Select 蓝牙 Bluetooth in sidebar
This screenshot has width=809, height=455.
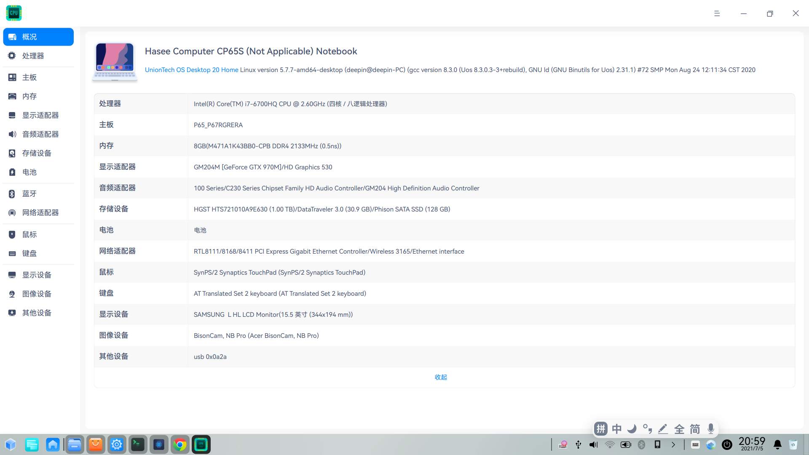(29, 193)
